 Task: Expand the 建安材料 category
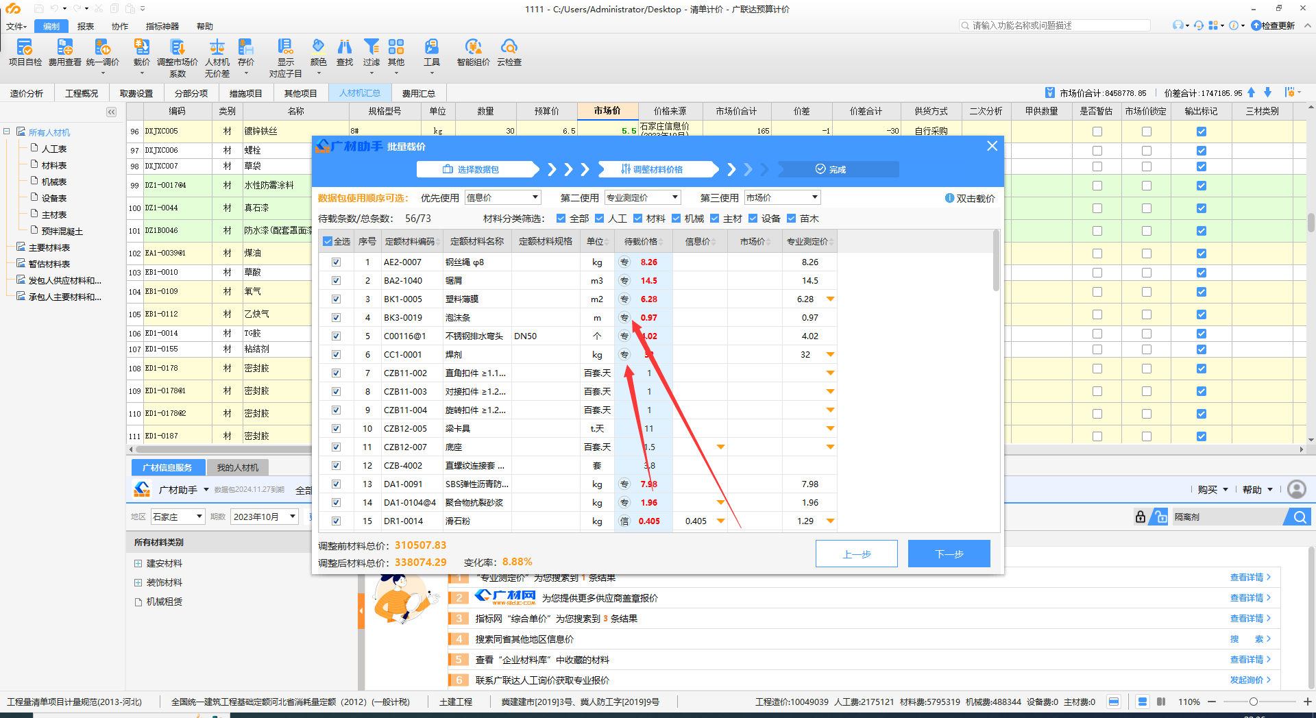pos(138,563)
